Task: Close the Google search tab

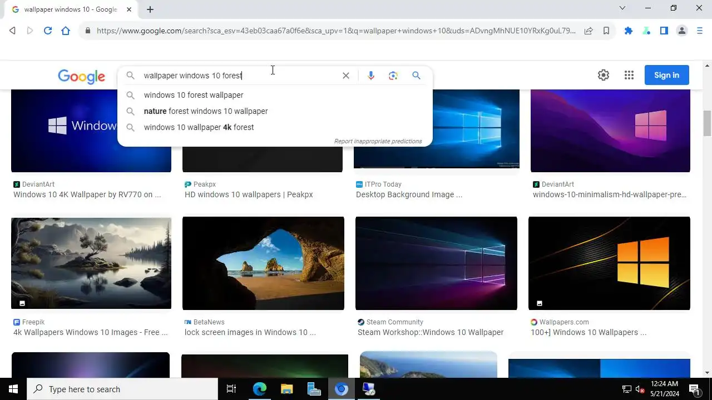Action: 129,9
